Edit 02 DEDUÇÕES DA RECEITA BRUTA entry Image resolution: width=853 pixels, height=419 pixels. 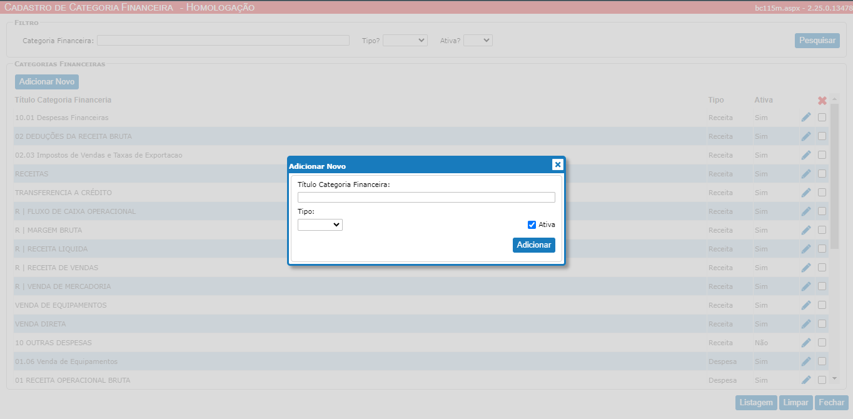(806, 136)
